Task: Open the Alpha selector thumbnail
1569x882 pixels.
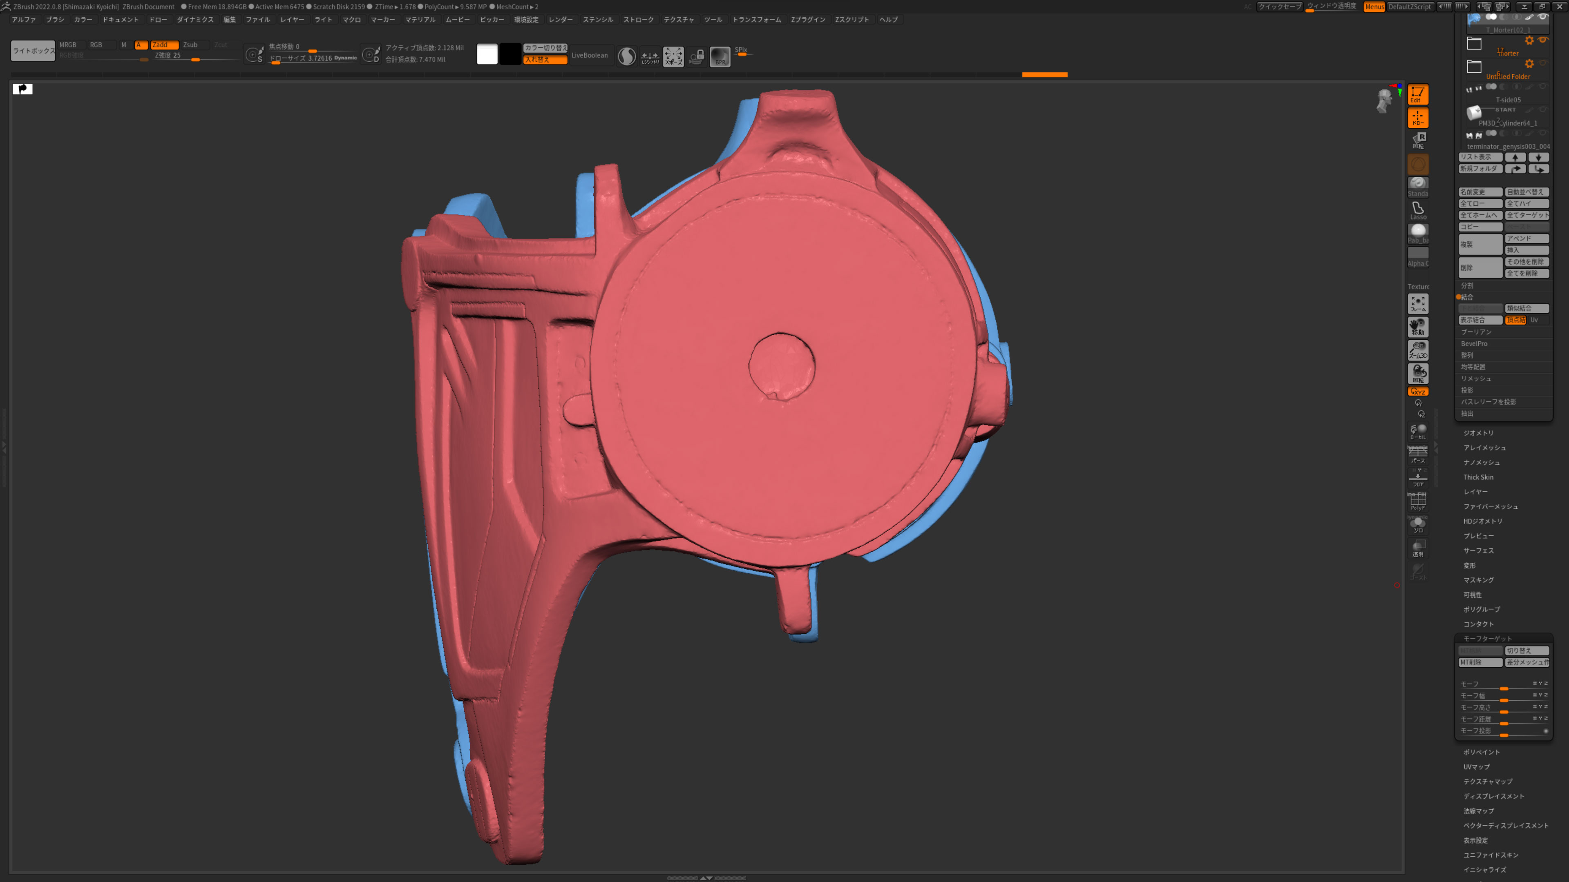Action: point(1417,257)
